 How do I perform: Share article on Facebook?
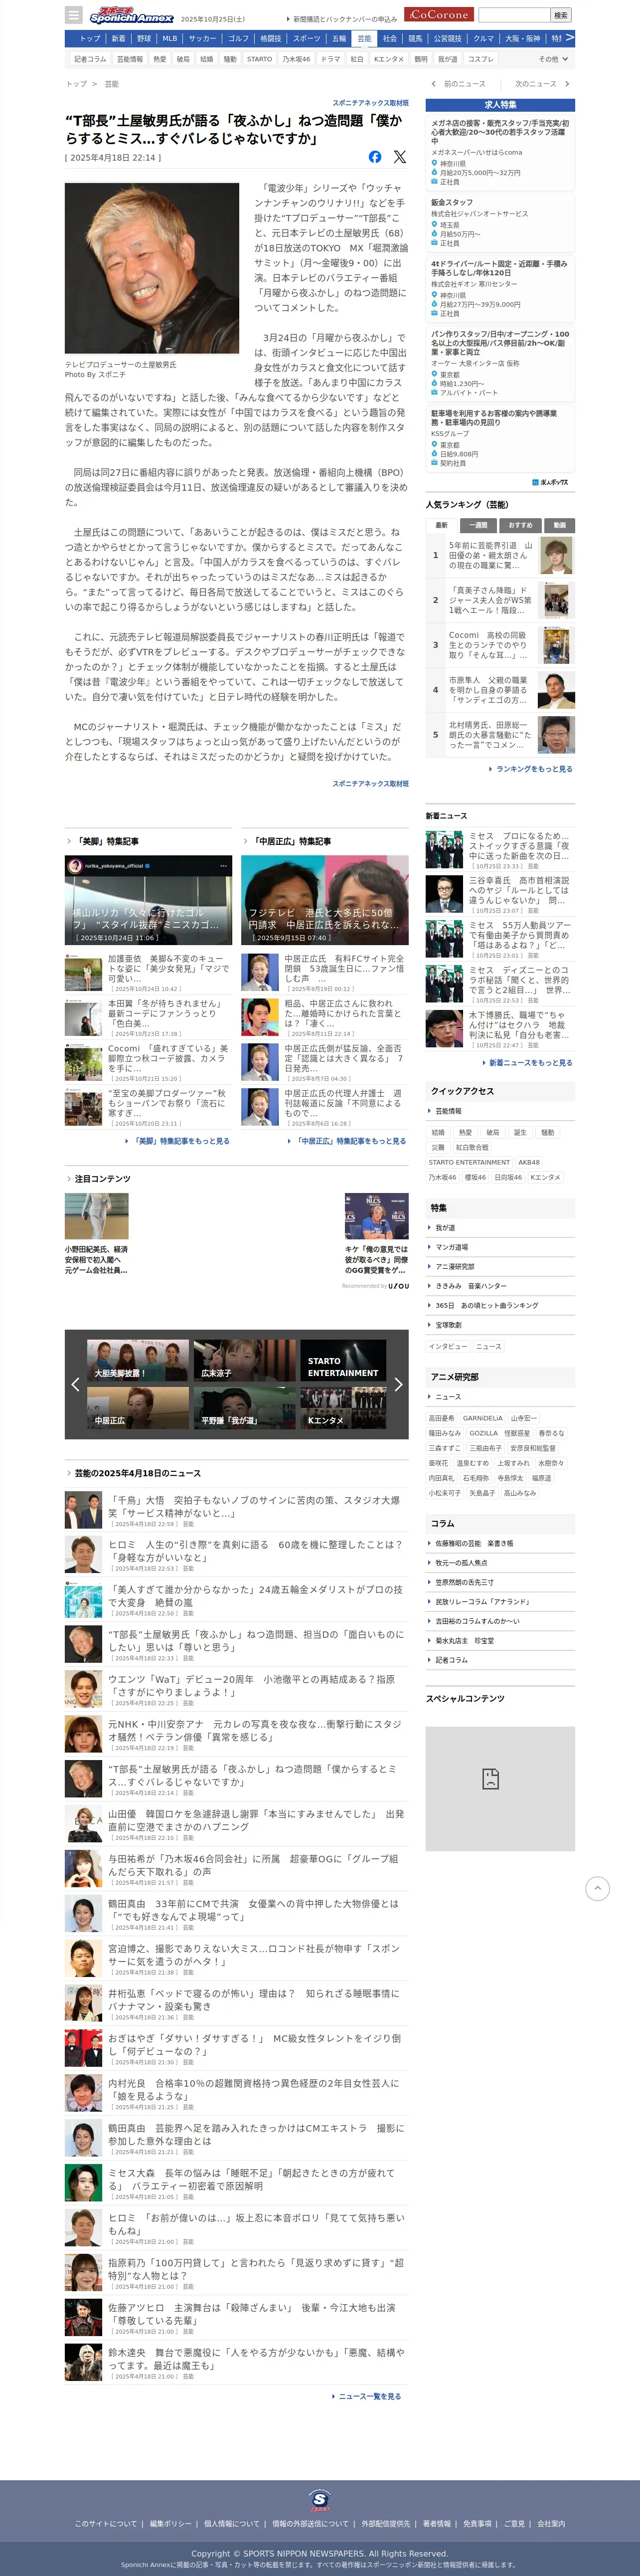coord(375,157)
